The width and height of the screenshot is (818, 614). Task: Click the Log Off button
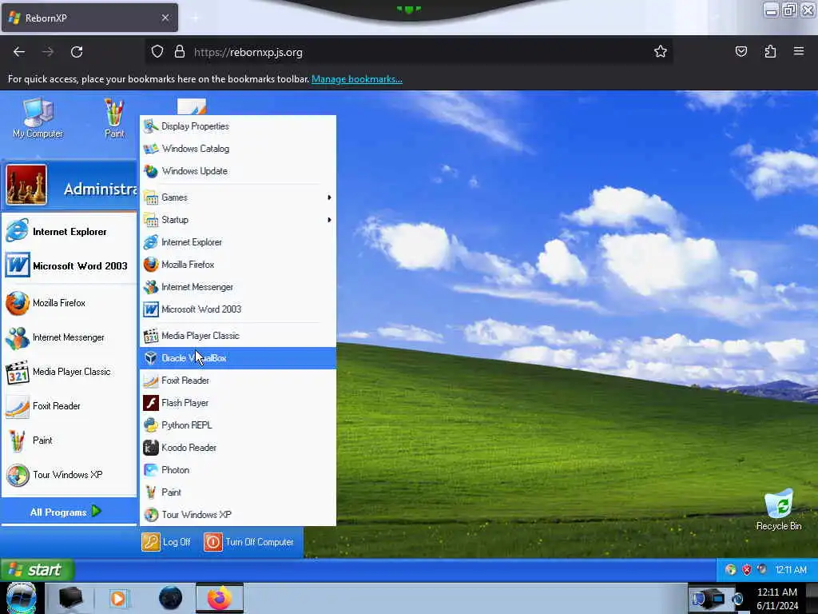(x=166, y=542)
